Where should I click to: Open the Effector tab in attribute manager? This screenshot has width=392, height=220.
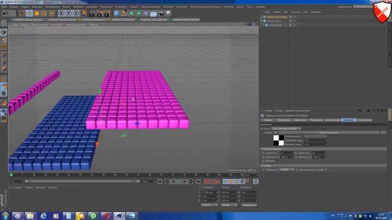pos(300,120)
